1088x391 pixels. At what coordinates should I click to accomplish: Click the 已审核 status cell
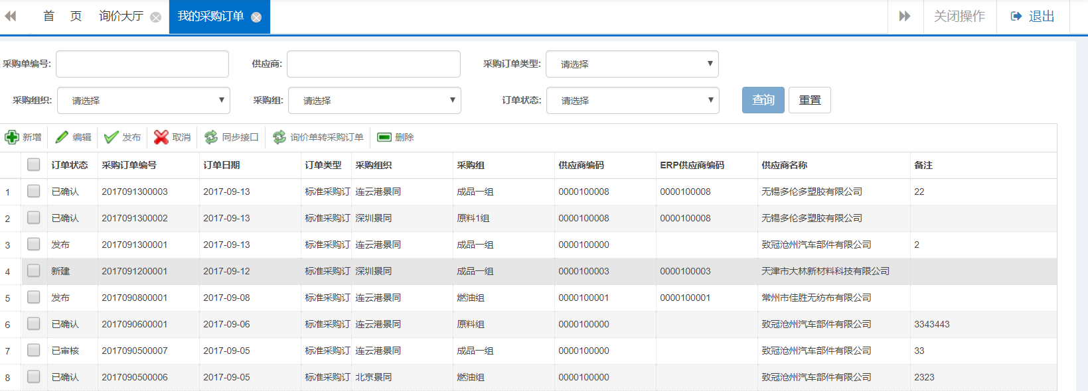[x=65, y=351]
